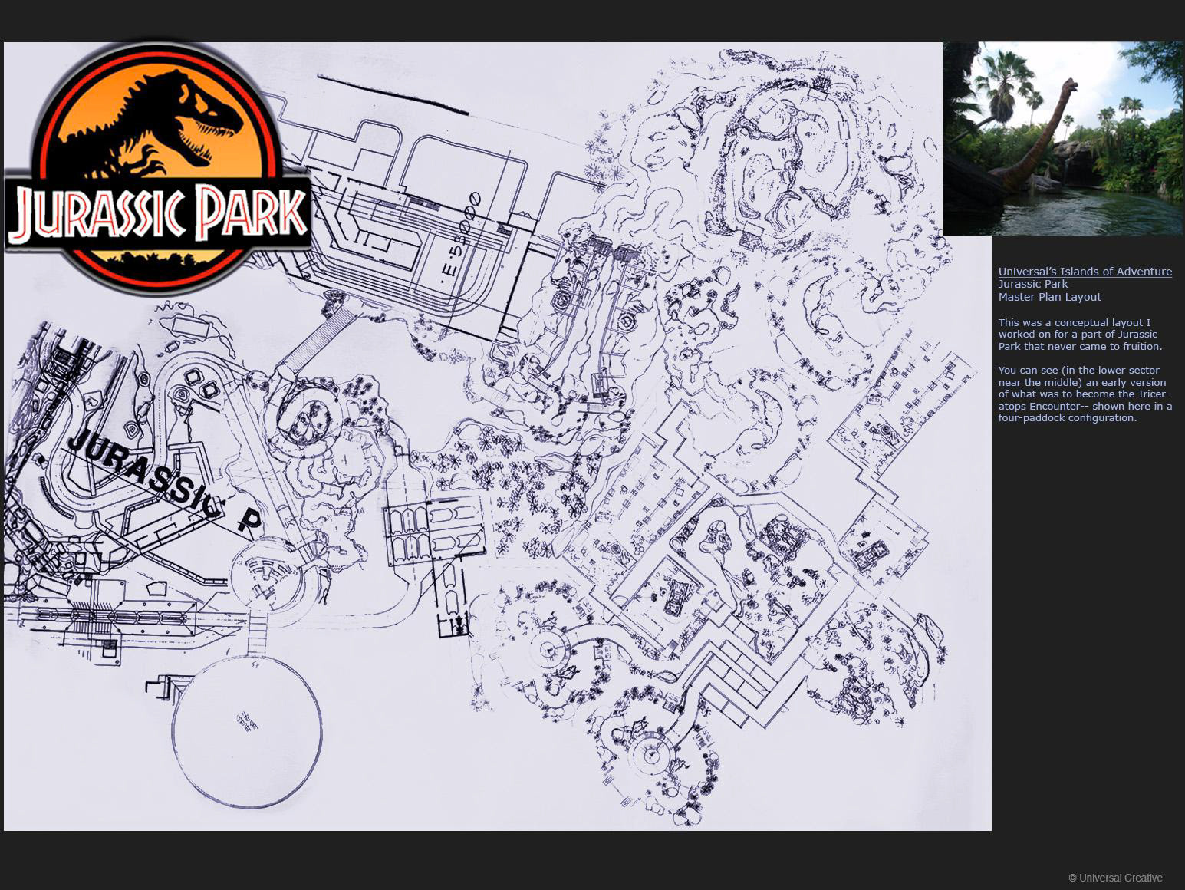Click the '© Universal Creative' copyright text
The width and height of the screenshot is (1185, 890).
(x=1115, y=878)
